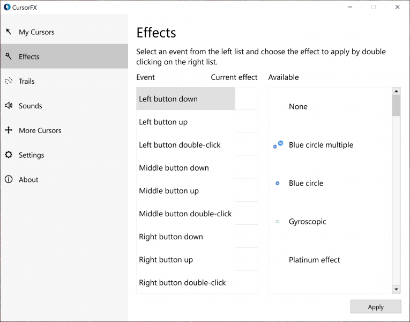The height and width of the screenshot is (322, 410).
Task: Click the More Cursors plus icon
Action: pyautogui.click(x=9, y=130)
